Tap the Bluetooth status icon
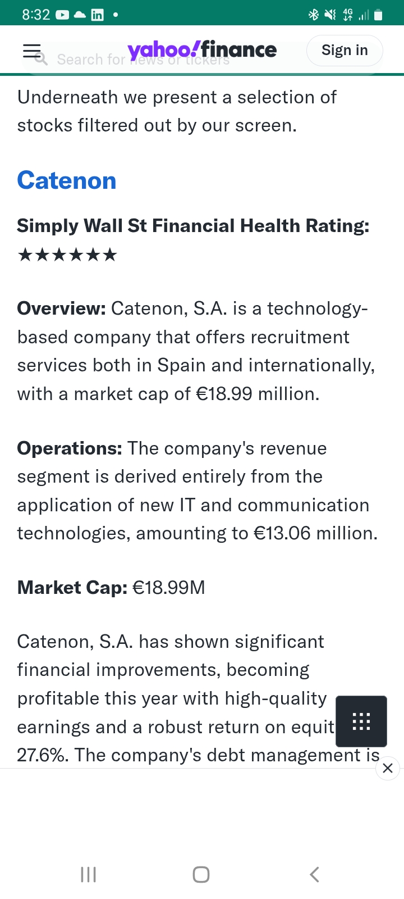 [313, 15]
